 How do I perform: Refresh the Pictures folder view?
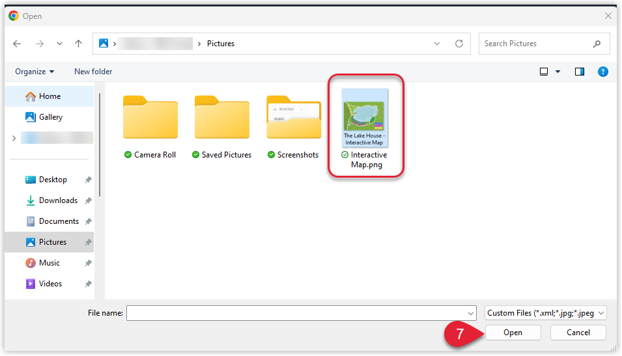(459, 44)
